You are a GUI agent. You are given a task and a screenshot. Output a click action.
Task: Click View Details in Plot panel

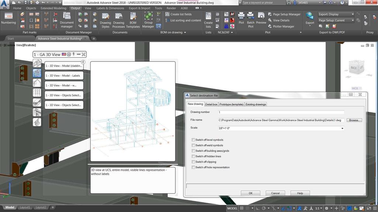pos(279,21)
